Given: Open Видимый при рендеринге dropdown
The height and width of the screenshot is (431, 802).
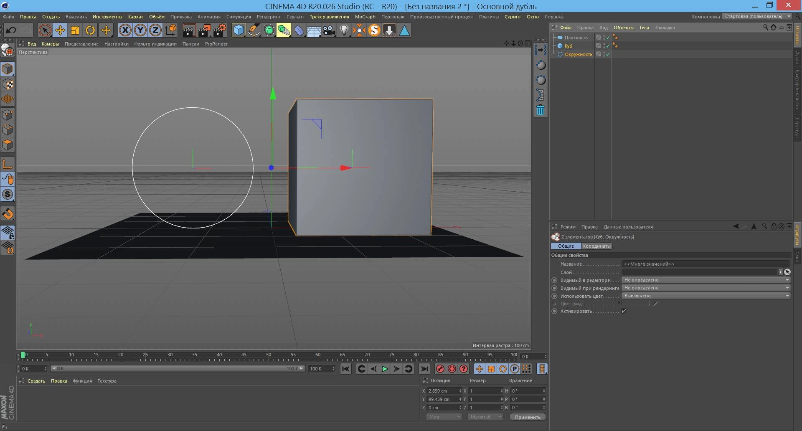Looking at the screenshot, I should tap(706, 288).
